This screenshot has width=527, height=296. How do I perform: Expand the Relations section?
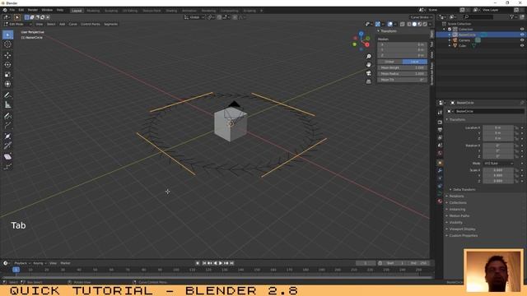[x=456, y=196]
